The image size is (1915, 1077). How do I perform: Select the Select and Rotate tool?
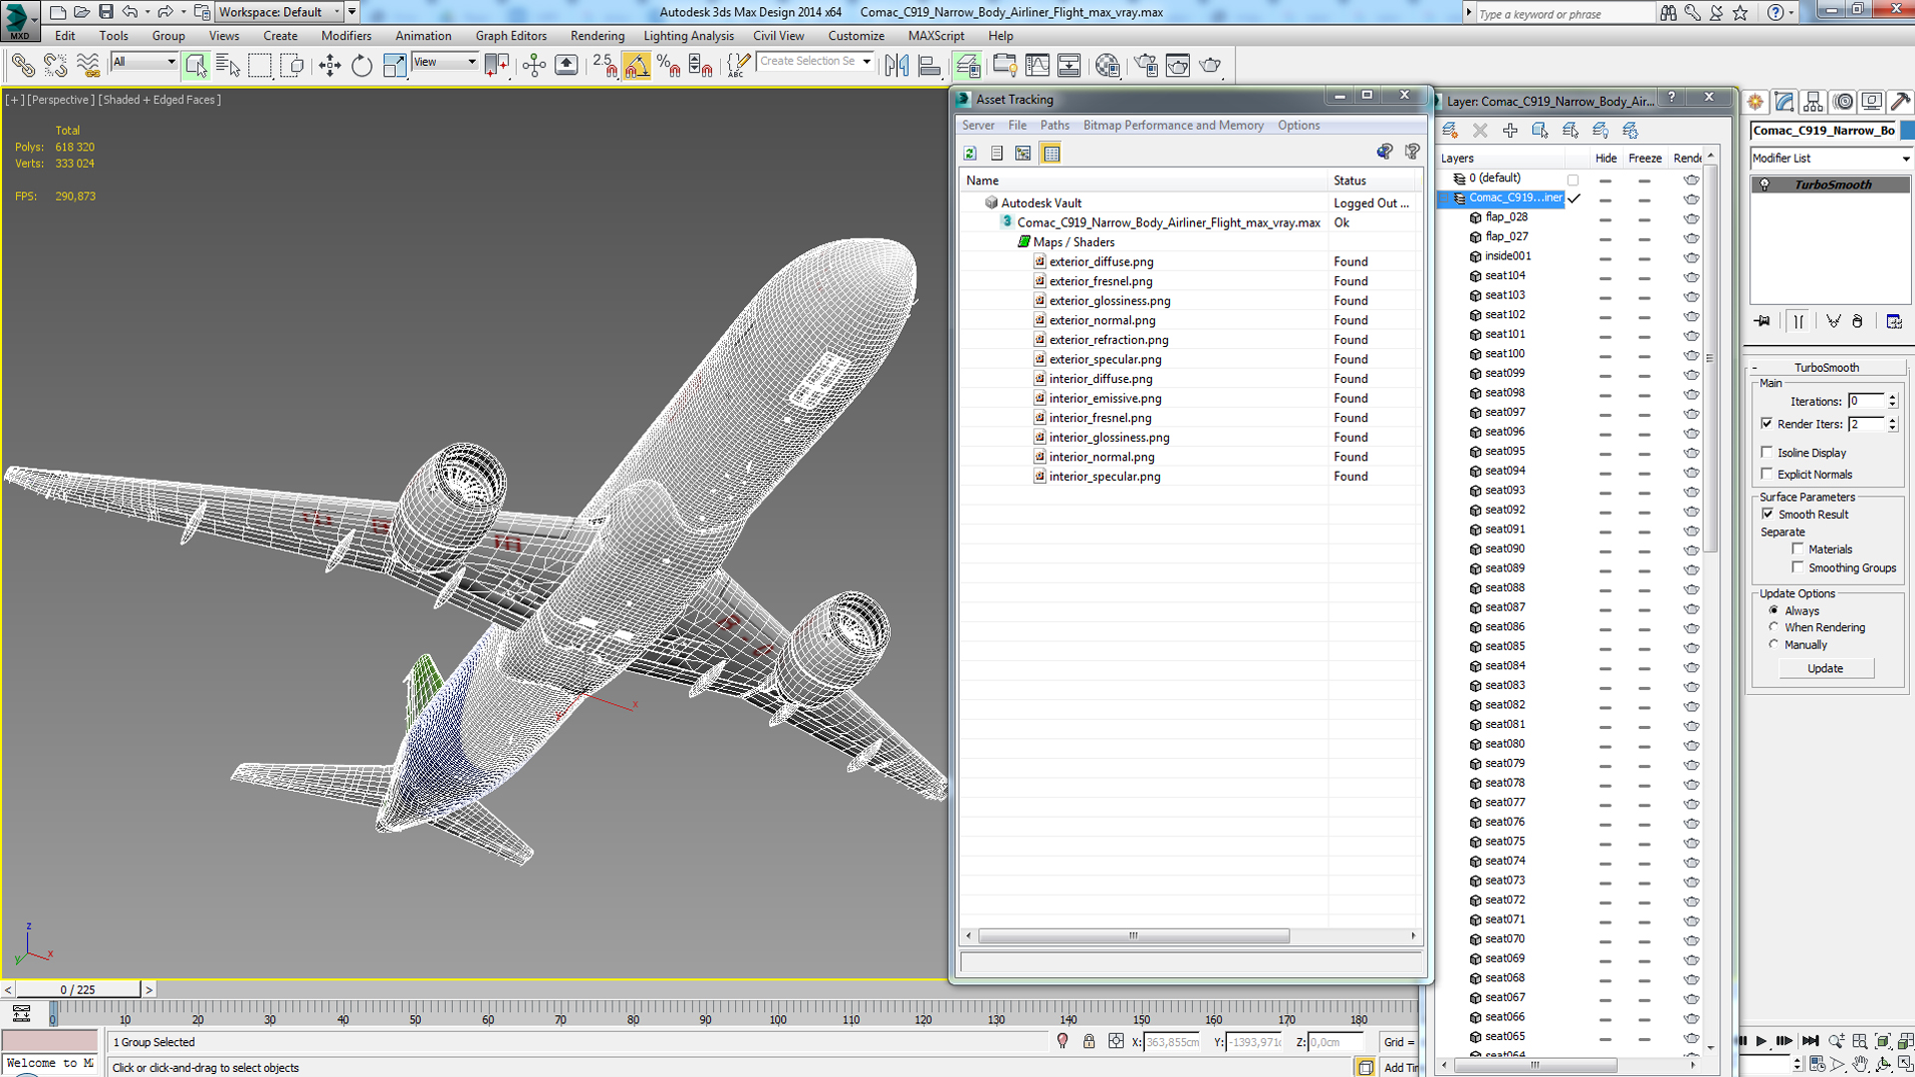pos(361,66)
